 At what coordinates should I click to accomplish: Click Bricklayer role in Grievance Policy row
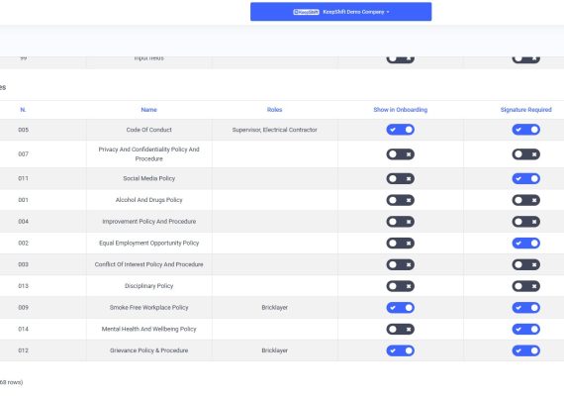(x=274, y=350)
